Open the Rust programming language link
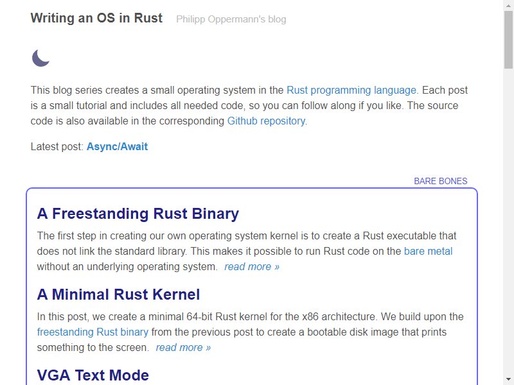The image size is (514, 385). click(x=351, y=90)
